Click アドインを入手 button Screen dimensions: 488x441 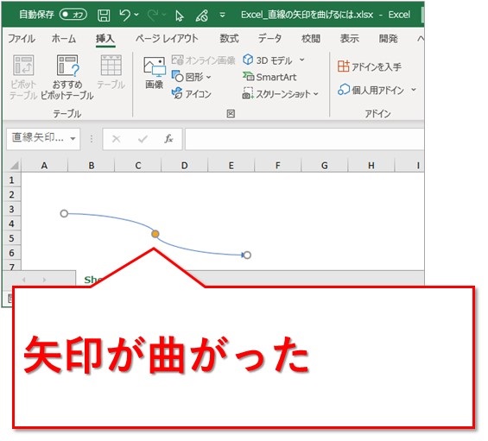pos(370,66)
